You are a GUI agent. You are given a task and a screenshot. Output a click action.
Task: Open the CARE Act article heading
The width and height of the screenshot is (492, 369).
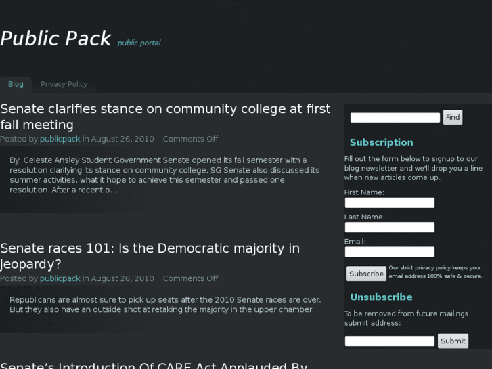(x=154, y=366)
